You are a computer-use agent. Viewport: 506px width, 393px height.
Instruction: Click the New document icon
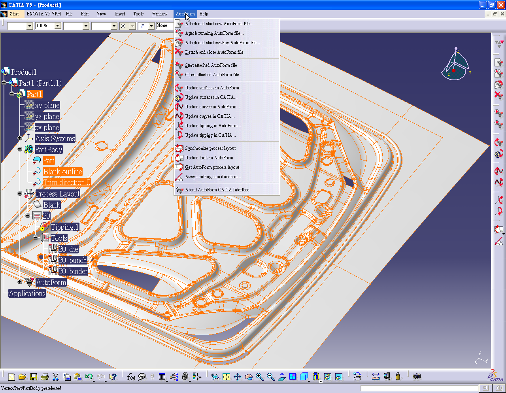11,377
